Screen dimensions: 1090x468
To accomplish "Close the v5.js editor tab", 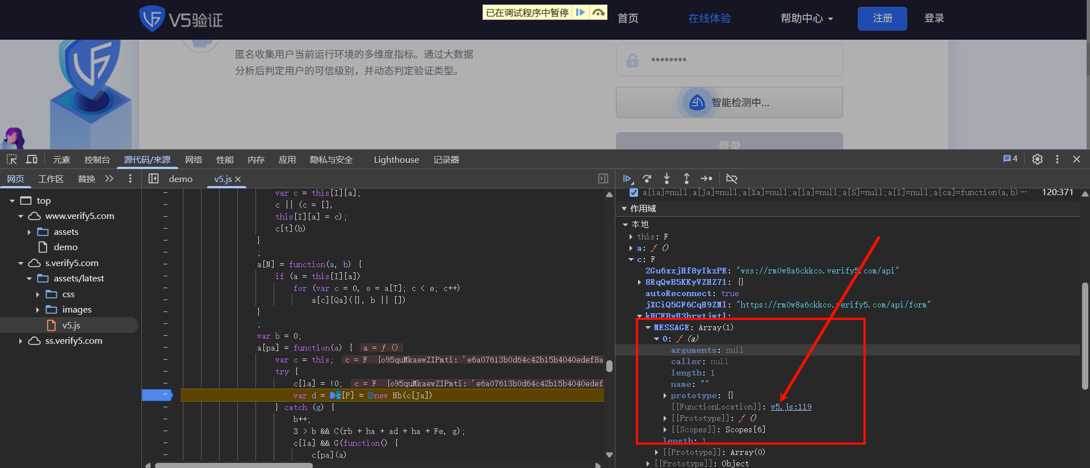I will coord(238,179).
